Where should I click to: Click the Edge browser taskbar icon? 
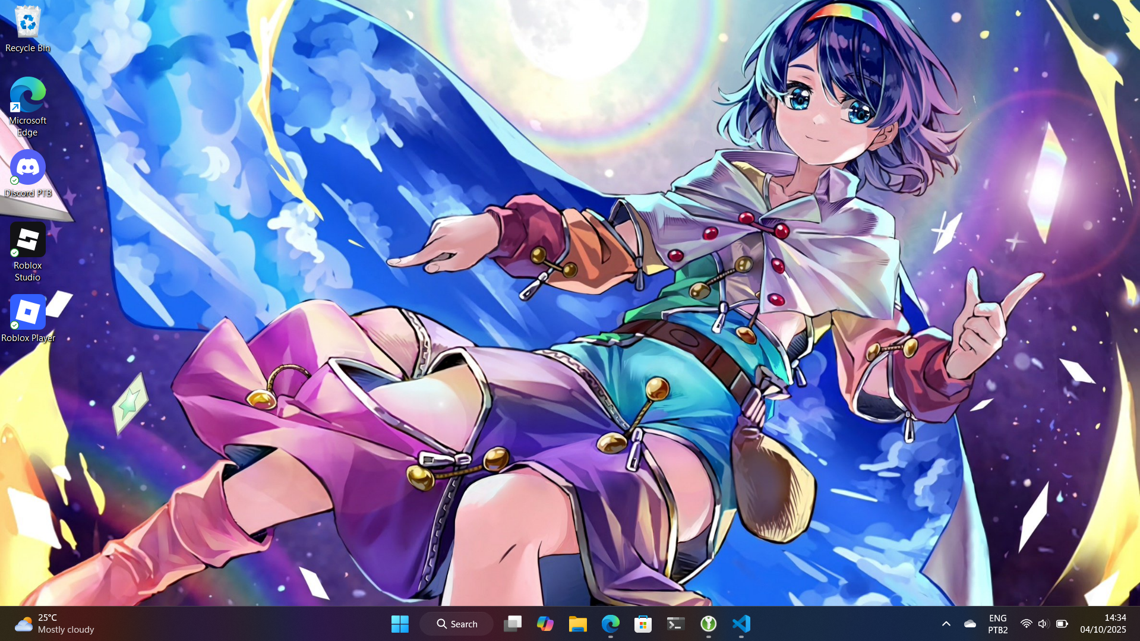pos(610,624)
